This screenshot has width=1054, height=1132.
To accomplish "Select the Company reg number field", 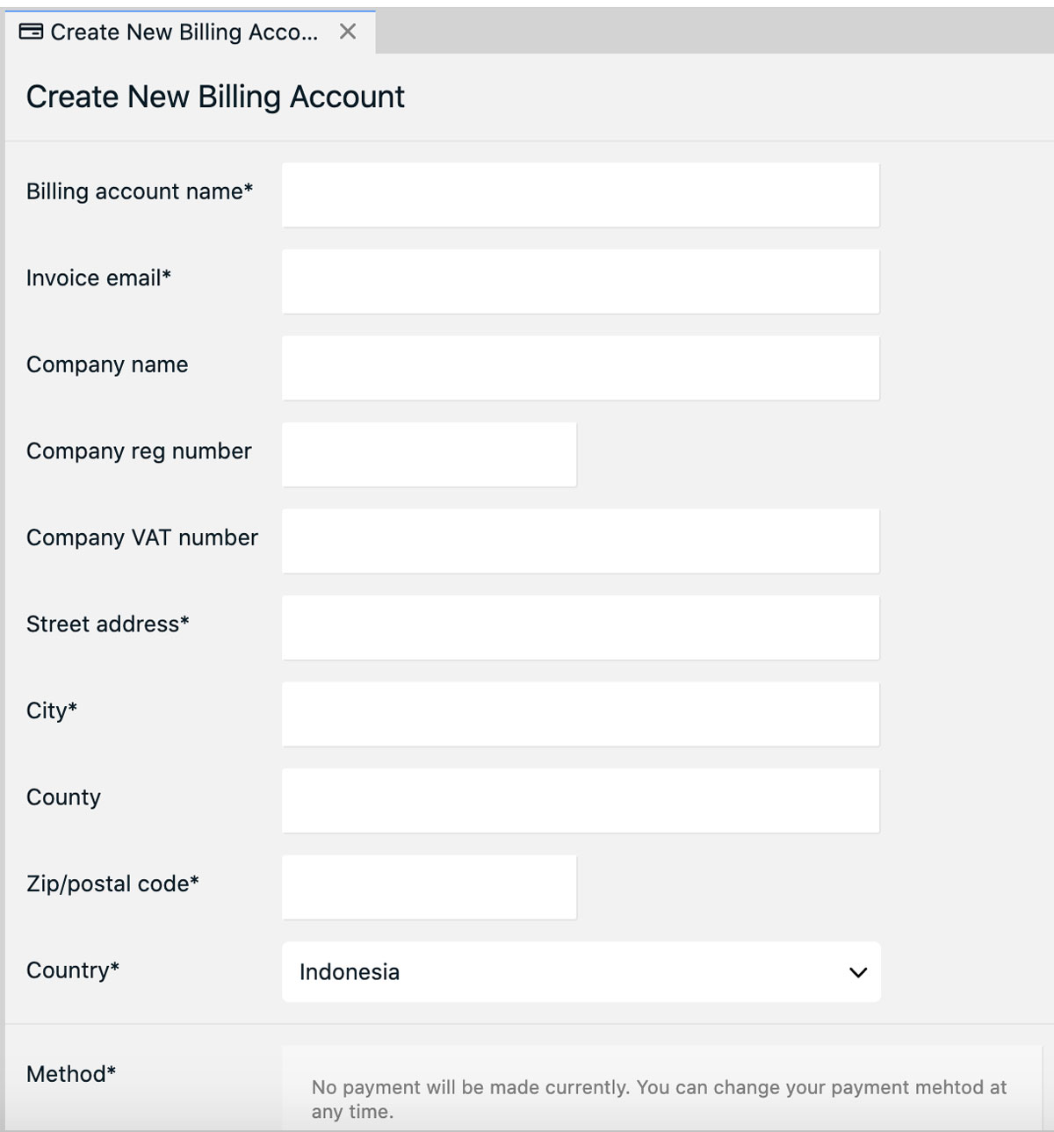I will pyautogui.click(x=428, y=454).
